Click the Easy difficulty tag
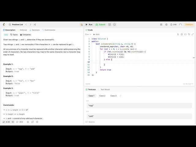 (x=6, y=35)
